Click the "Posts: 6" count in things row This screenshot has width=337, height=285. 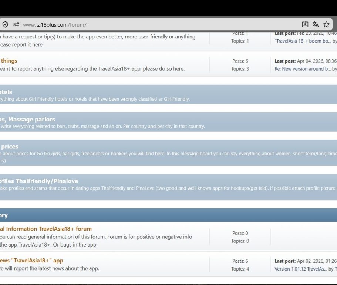[240, 61]
